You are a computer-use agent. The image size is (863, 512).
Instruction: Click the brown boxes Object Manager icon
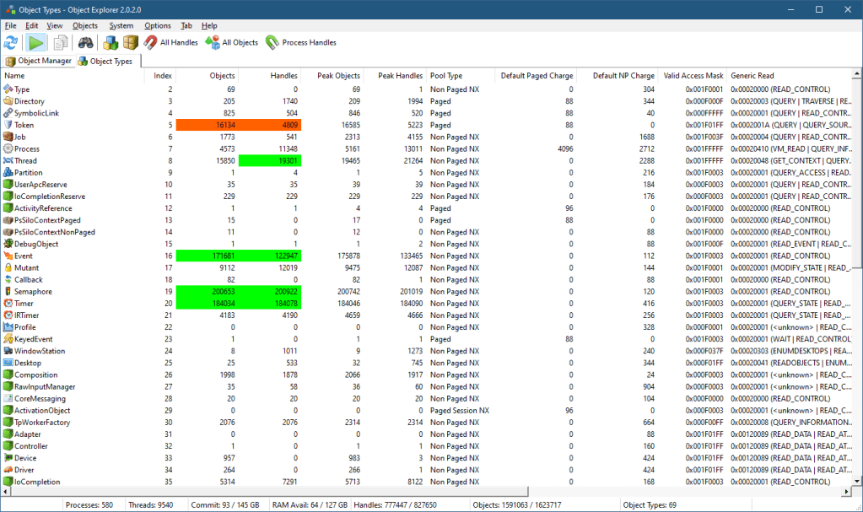130,42
